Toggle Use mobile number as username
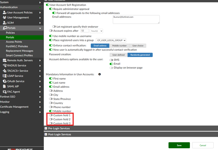This screenshot has height=150, width=218. pyautogui.click(x=51, y=36)
